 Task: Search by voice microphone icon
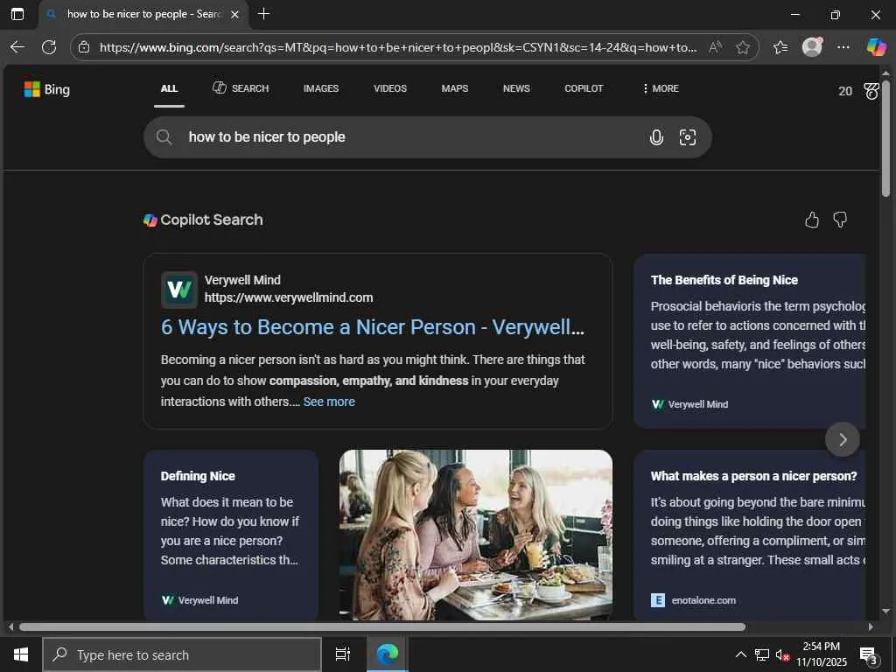656,137
